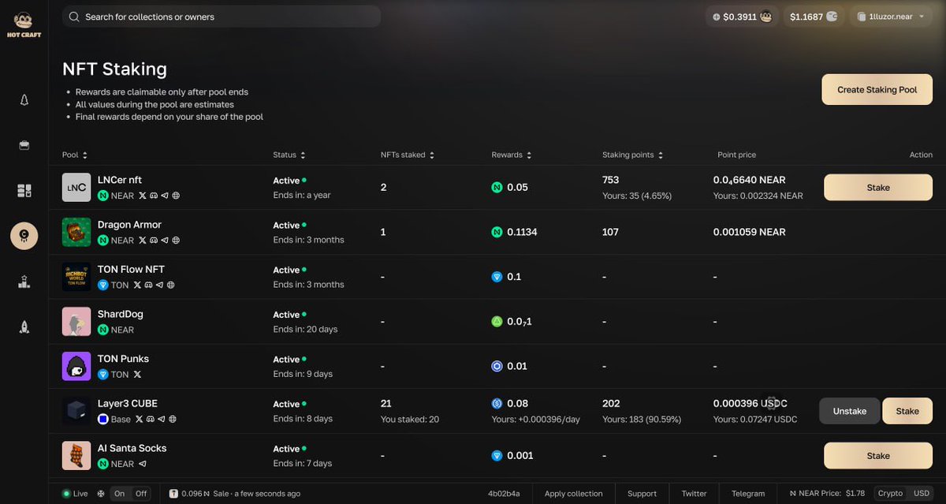Open TON Punks X (Twitter) link
The image size is (946, 504).
pos(137,375)
